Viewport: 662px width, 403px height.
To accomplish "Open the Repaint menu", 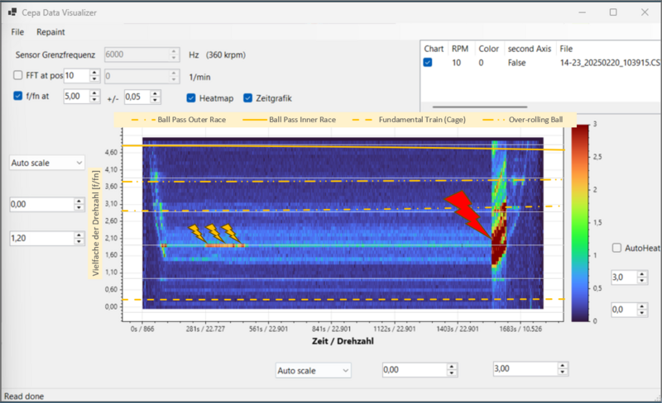I will coord(50,33).
